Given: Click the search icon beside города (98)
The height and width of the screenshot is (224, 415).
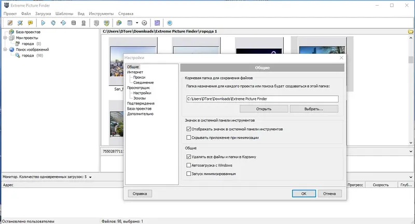Looking at the screenshot, I should [18, 55].
